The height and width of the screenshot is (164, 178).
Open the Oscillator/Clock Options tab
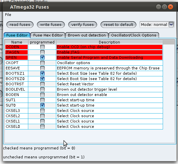tap(134, 35)
